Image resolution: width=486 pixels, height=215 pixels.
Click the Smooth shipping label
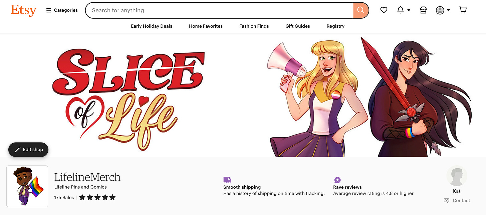(242, 187)
